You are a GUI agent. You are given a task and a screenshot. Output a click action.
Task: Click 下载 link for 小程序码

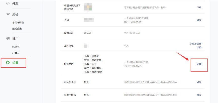tap(199, 8)
